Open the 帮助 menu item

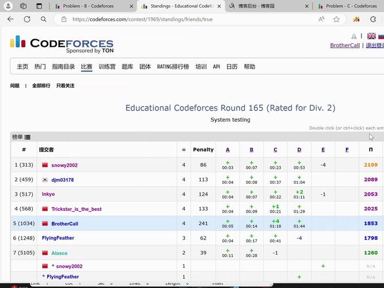(249, 66)
